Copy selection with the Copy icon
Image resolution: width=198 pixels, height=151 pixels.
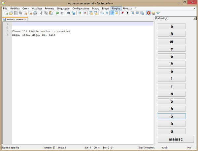pyautogui.click(x=46, y=13)
